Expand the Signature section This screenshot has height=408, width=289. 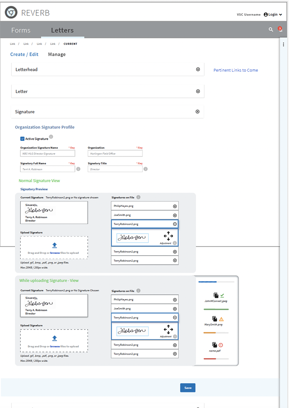tap(197, 112)
